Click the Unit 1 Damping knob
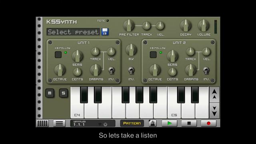Image resolution: width=256 pixels, height=144 pixels. tap(96, 70)
